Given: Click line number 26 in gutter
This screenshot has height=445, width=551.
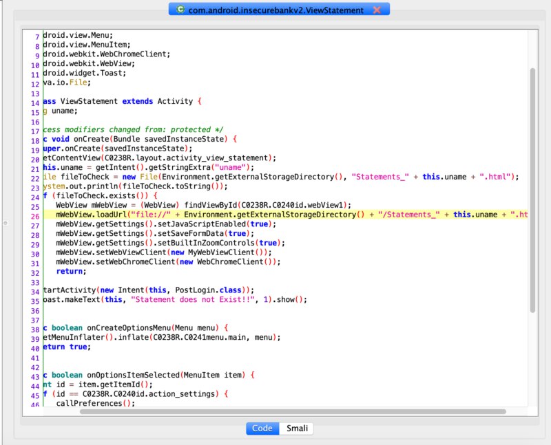Looking at the screenshot, I should (x=35, y=216).
